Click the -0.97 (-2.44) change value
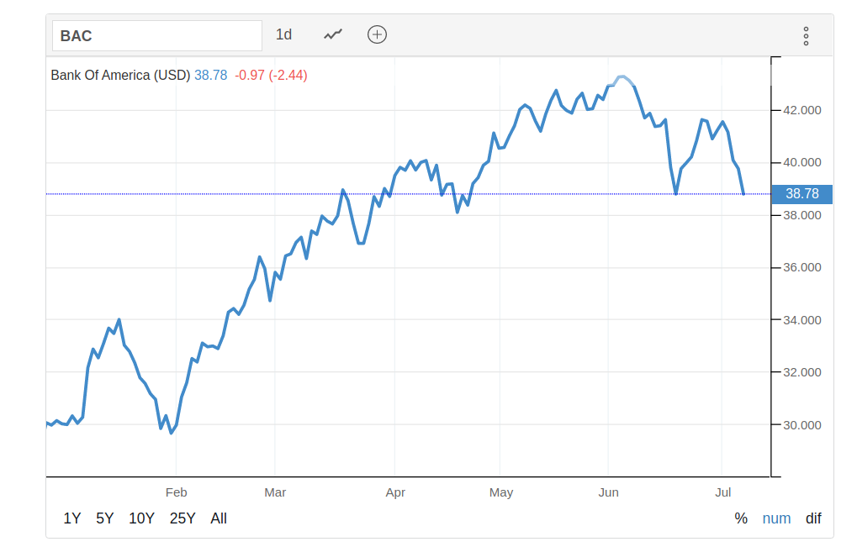Screen dimensions: 857x547 271,75
